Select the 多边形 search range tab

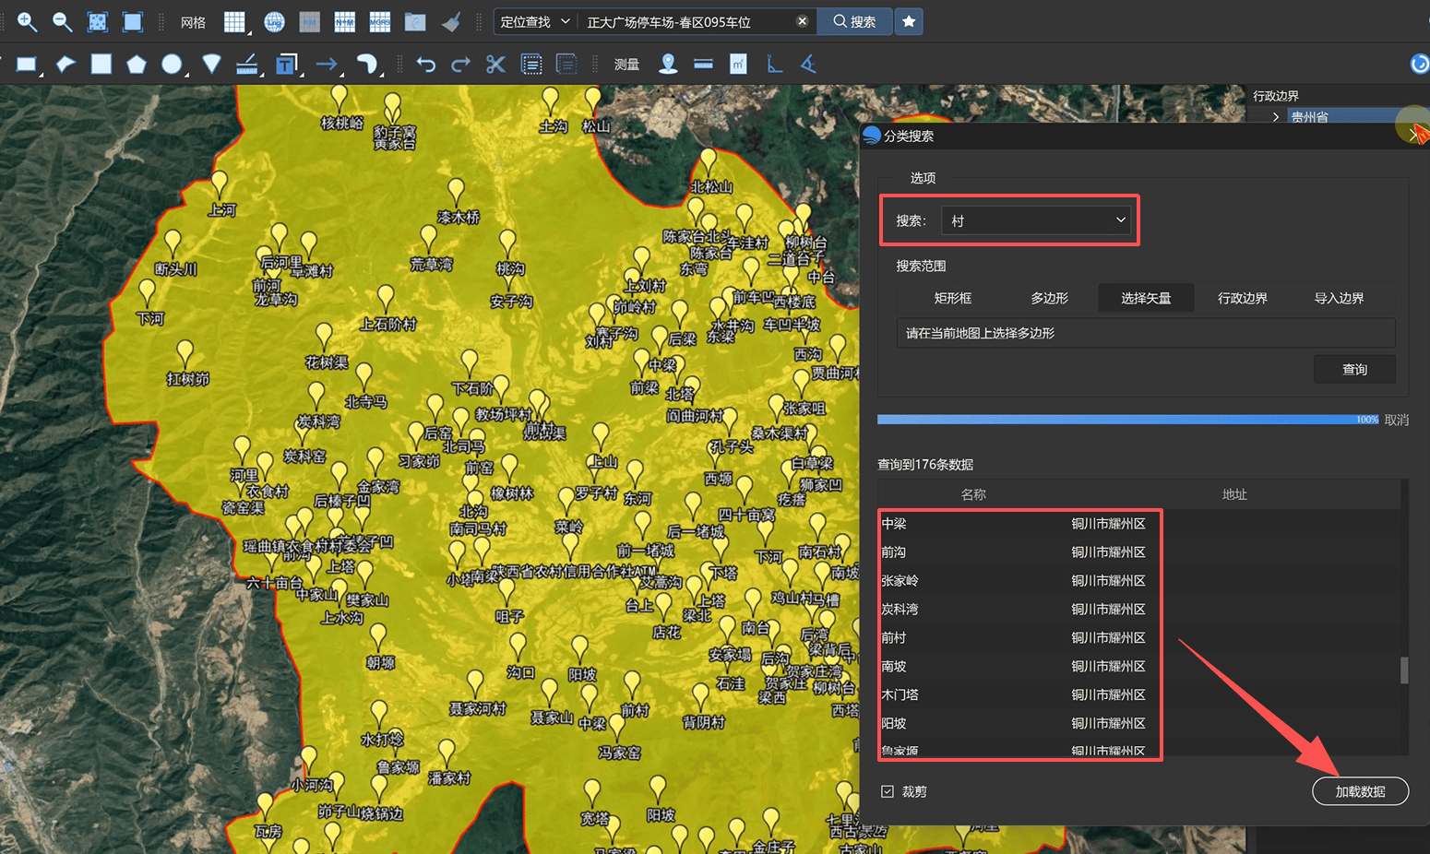coord(1049,298)
